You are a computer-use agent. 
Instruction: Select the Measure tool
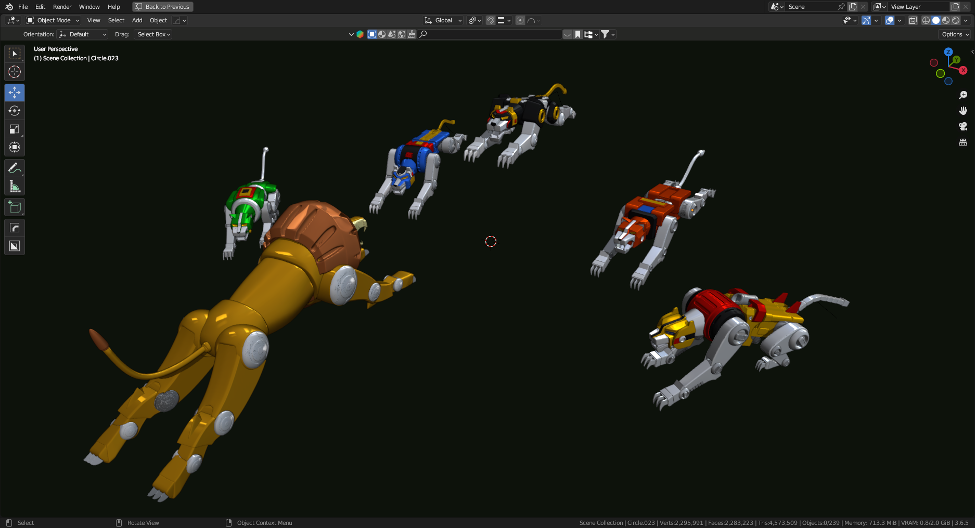tap(15, 186)
